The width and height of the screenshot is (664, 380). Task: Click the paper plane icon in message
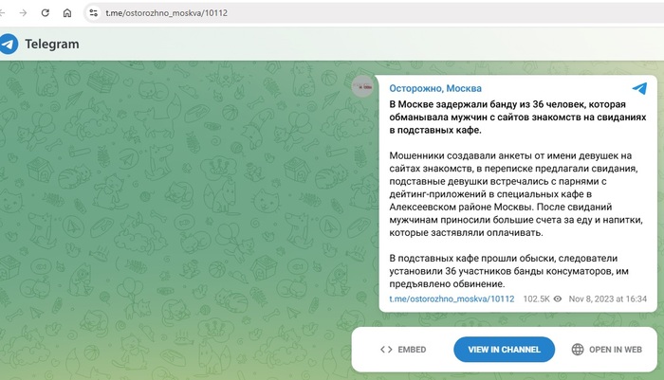tap(640, 88)
